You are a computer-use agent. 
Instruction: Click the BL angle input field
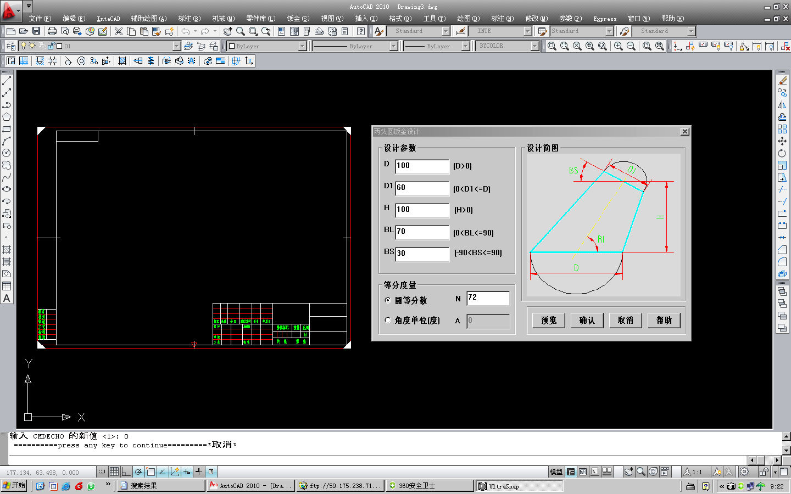click(422, 232)
